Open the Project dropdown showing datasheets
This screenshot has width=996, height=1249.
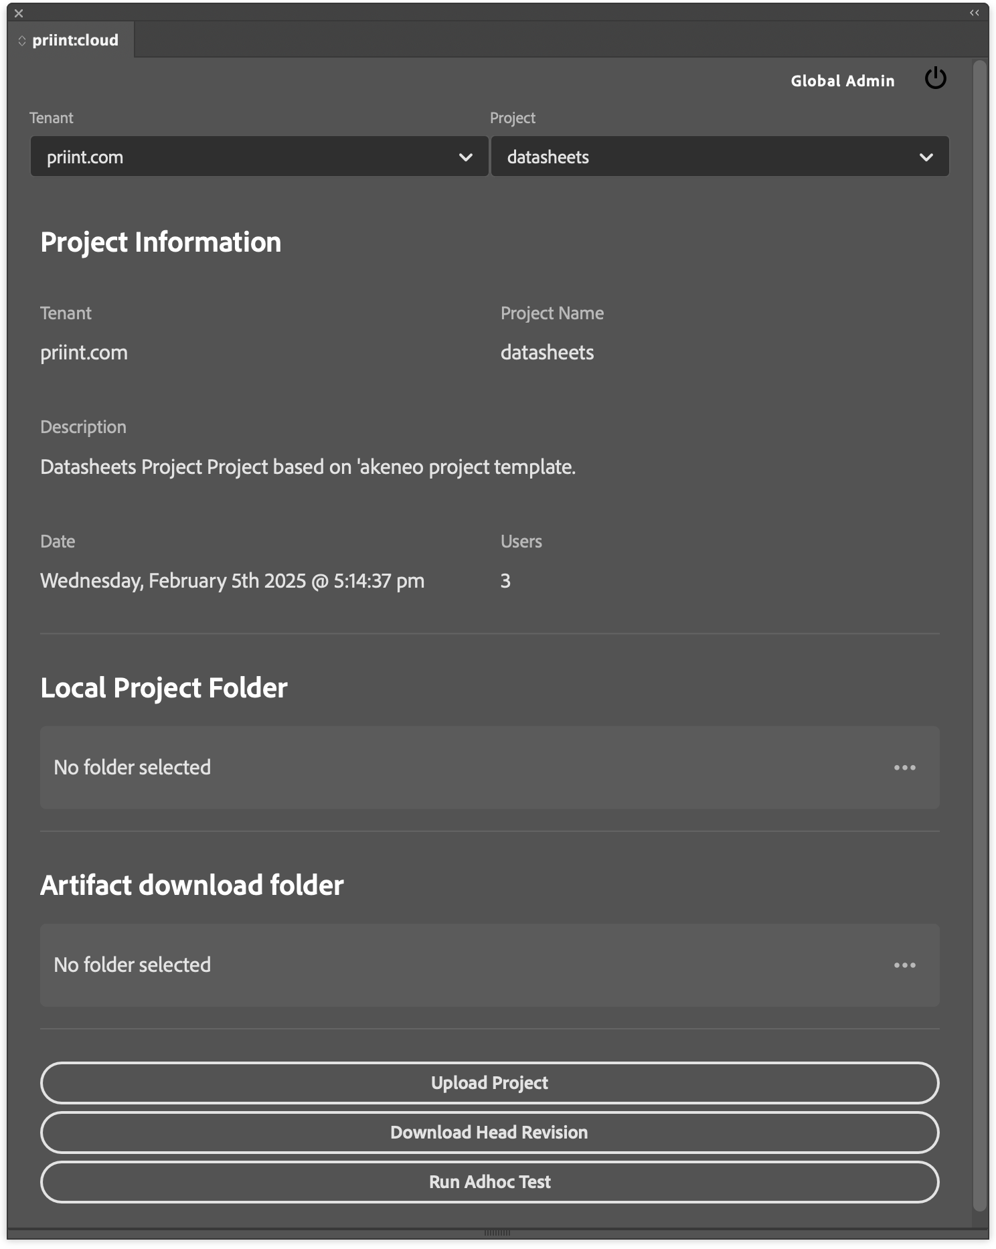(x=720, y=157)
